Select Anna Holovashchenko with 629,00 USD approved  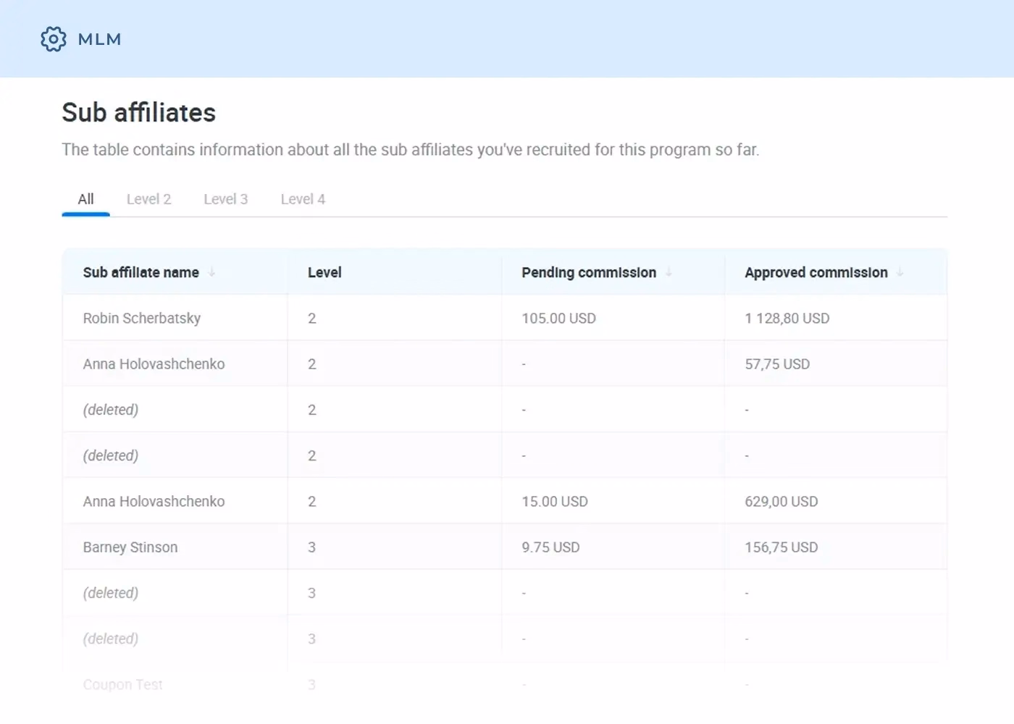pyautogui.click(x=154, y=502)
